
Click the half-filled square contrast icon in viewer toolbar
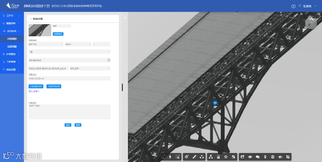(234, 157)
